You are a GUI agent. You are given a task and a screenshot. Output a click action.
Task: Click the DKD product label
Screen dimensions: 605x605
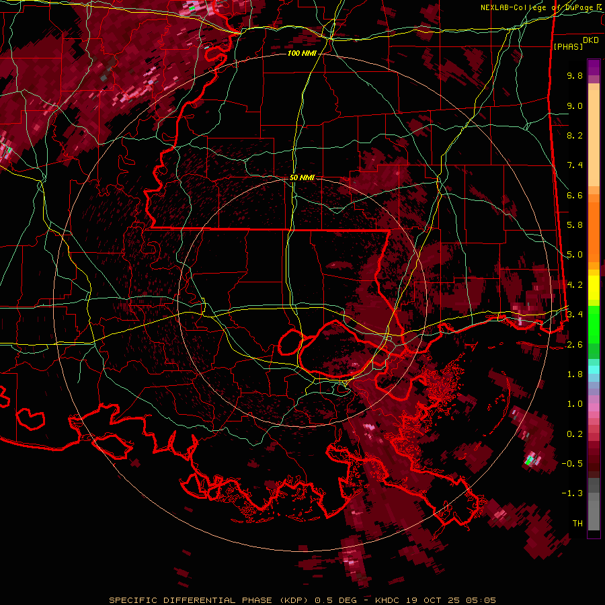click(x=591, y=40)
